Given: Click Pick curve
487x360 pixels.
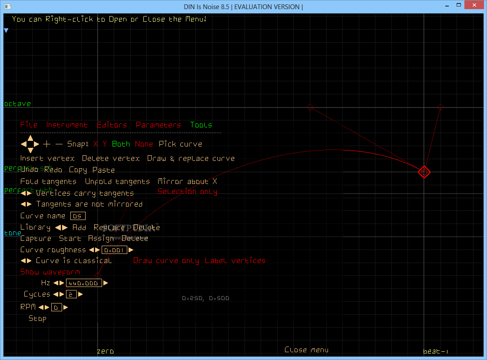Looking at the screenshot, I should click(x=180, y=144).
